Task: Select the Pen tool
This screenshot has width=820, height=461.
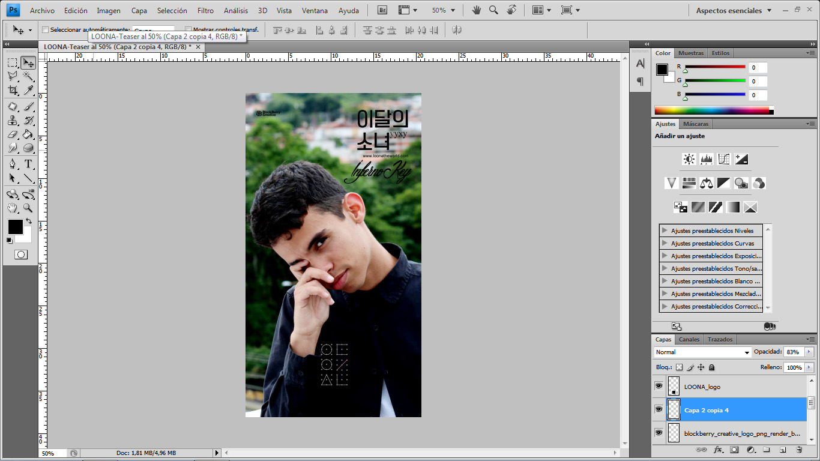Action: [13, 164]
